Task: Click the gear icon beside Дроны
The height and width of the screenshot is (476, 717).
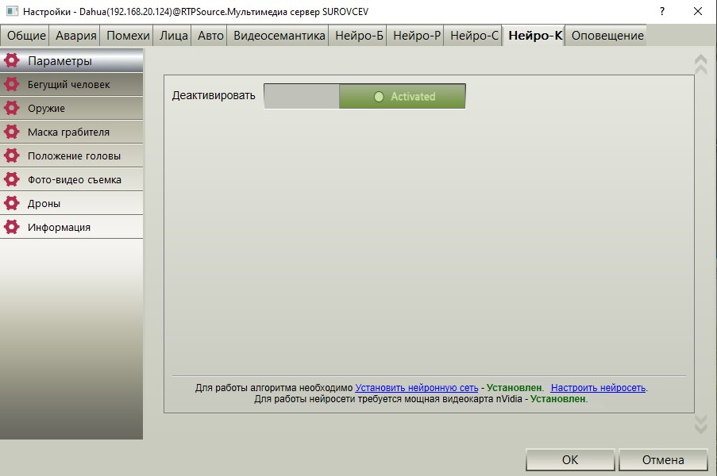Action: pos(11,203)
